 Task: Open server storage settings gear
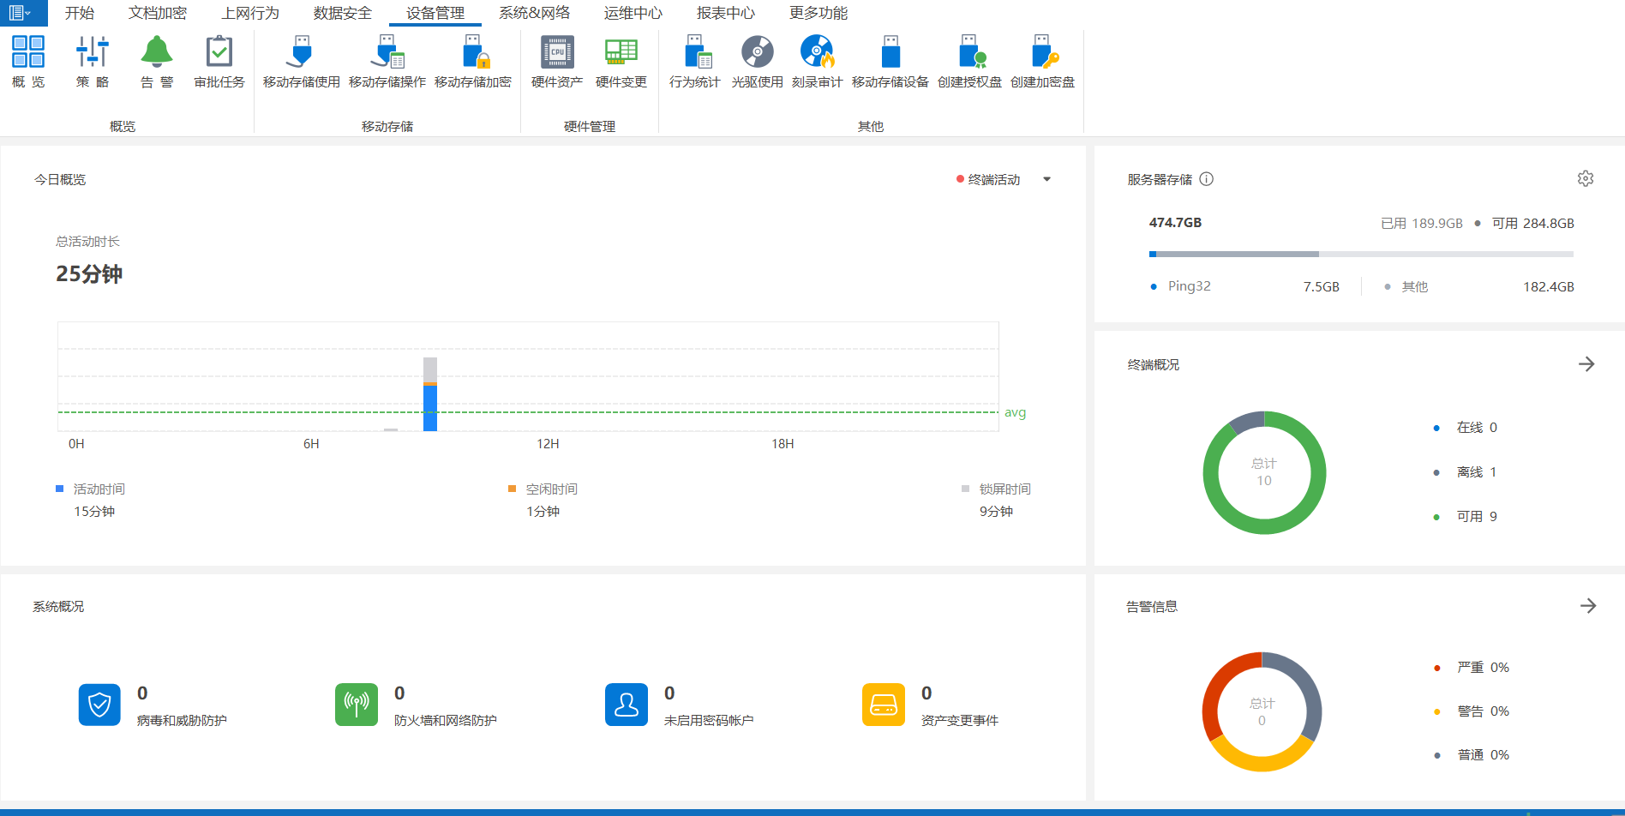(1585, 178)
